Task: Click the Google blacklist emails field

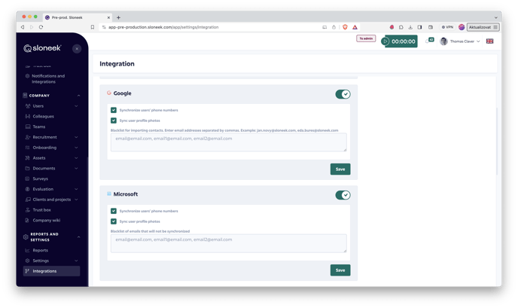Action: tap(229, 142)
